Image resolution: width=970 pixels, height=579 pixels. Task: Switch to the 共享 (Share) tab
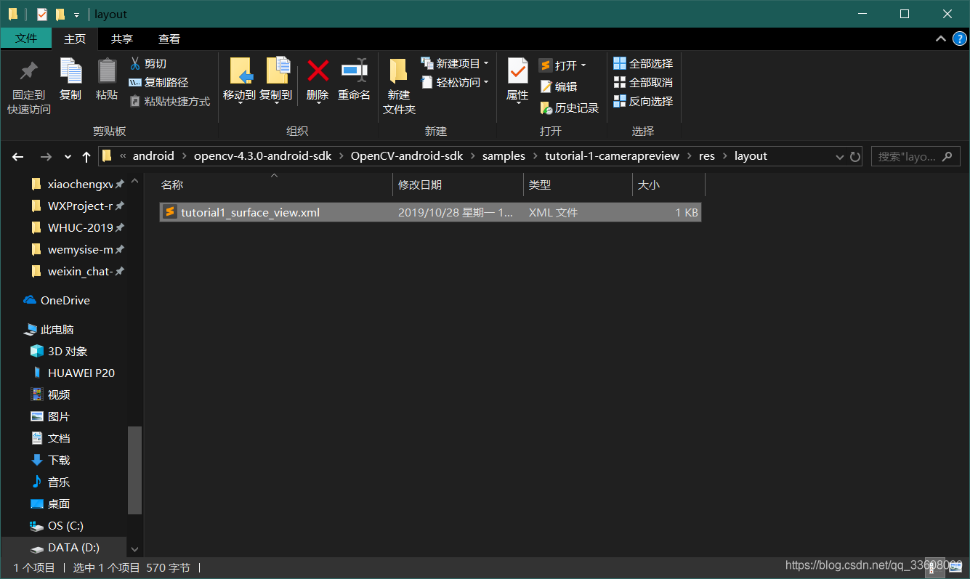(122, 39)
